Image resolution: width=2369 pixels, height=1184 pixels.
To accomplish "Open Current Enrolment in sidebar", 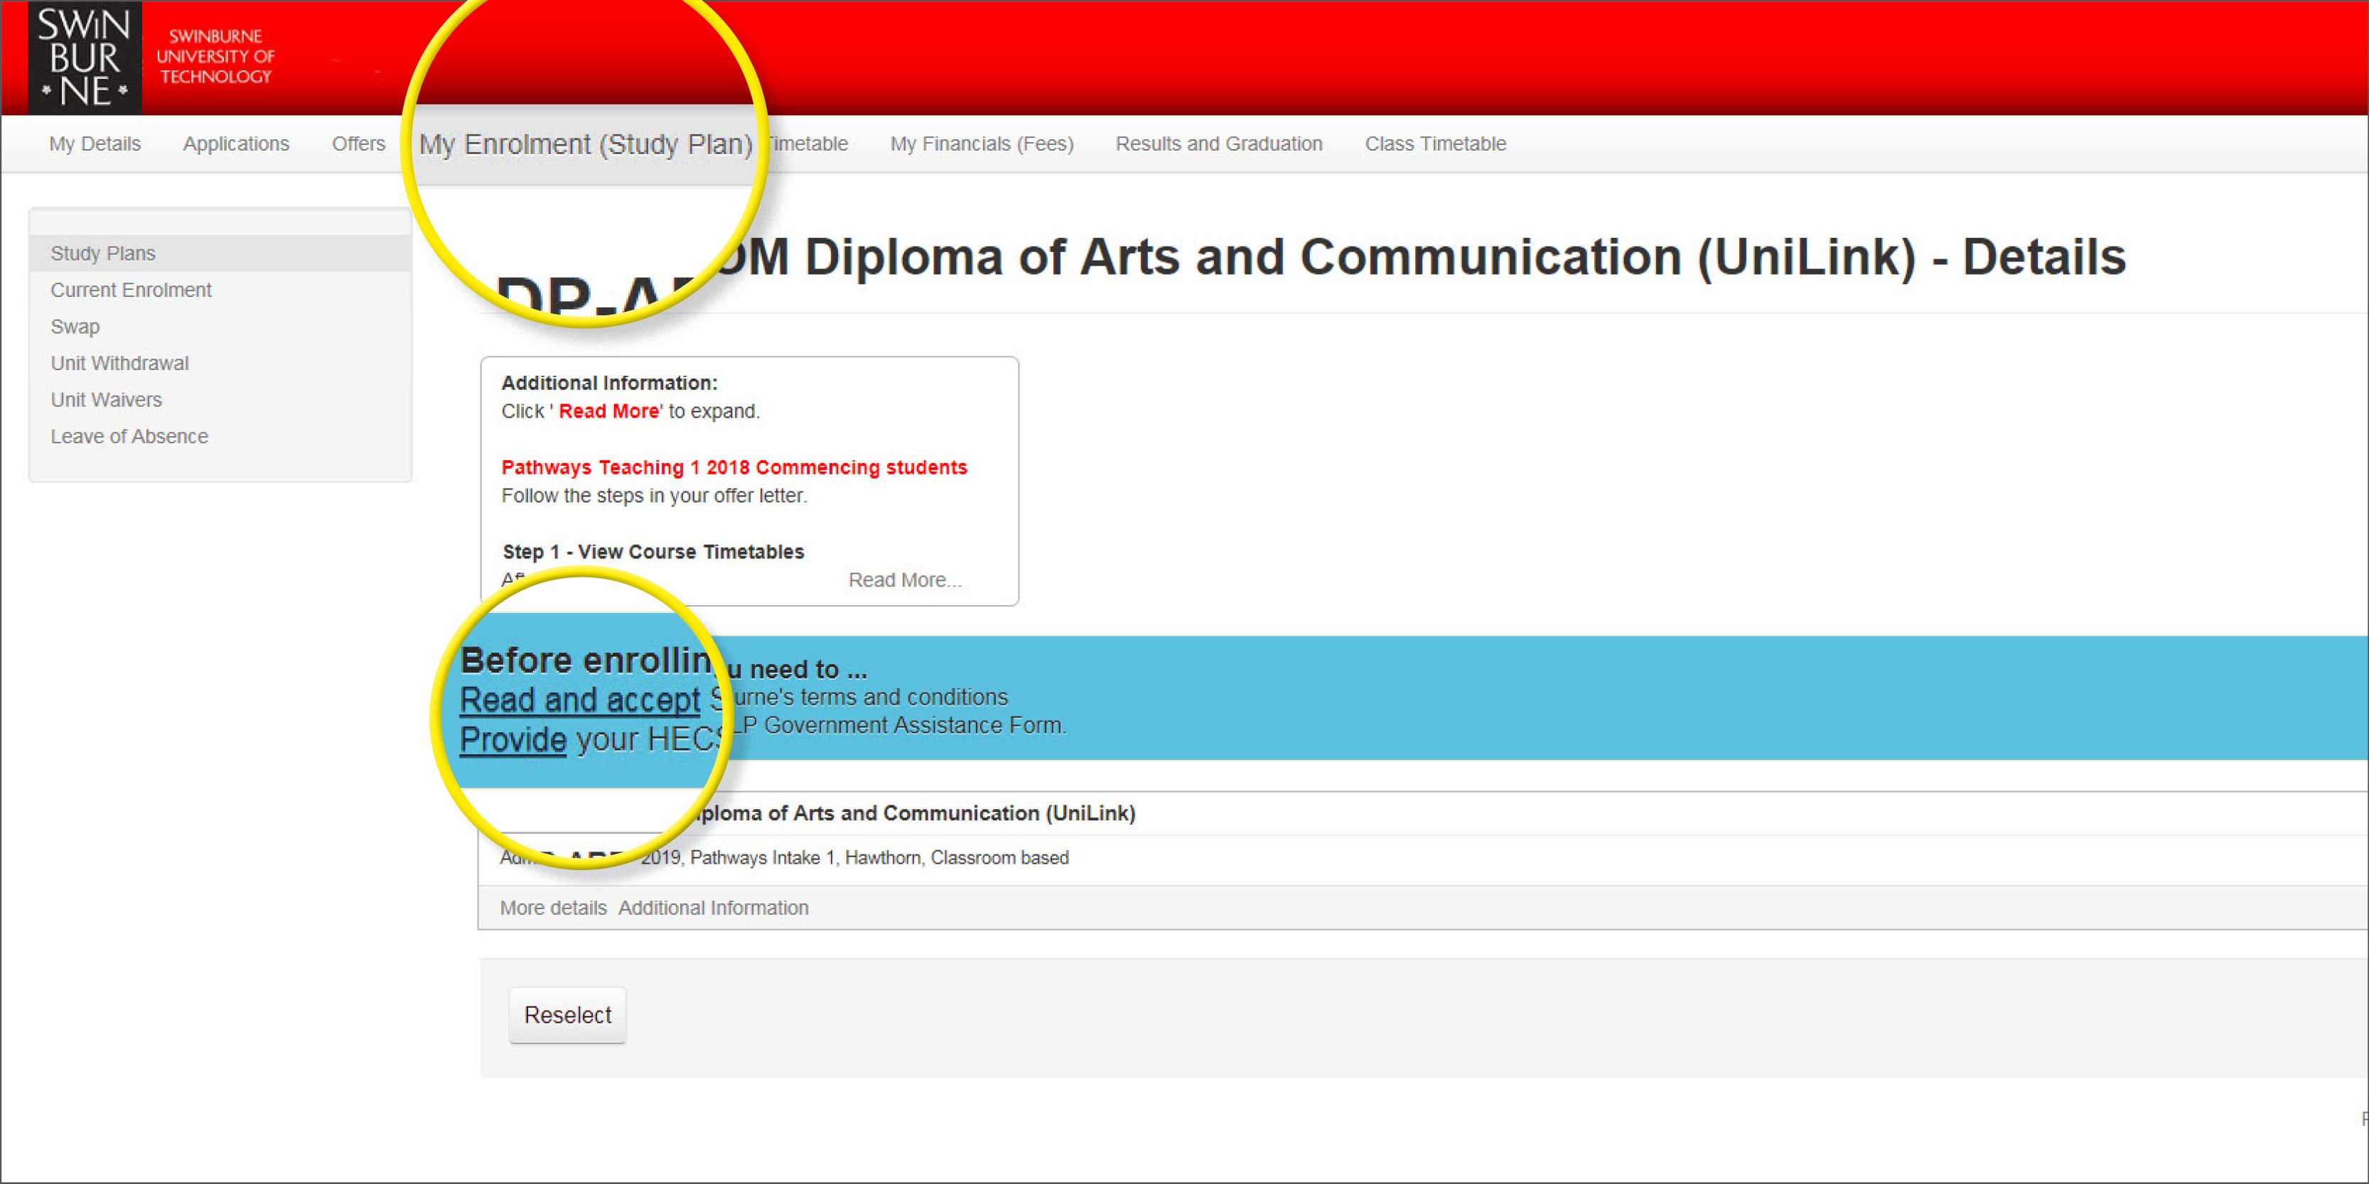I will point(131,290).
